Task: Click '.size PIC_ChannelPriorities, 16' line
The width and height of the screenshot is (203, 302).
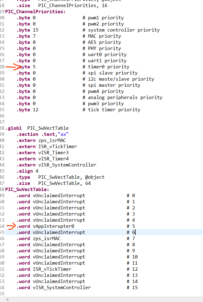Action: point(62,6)
